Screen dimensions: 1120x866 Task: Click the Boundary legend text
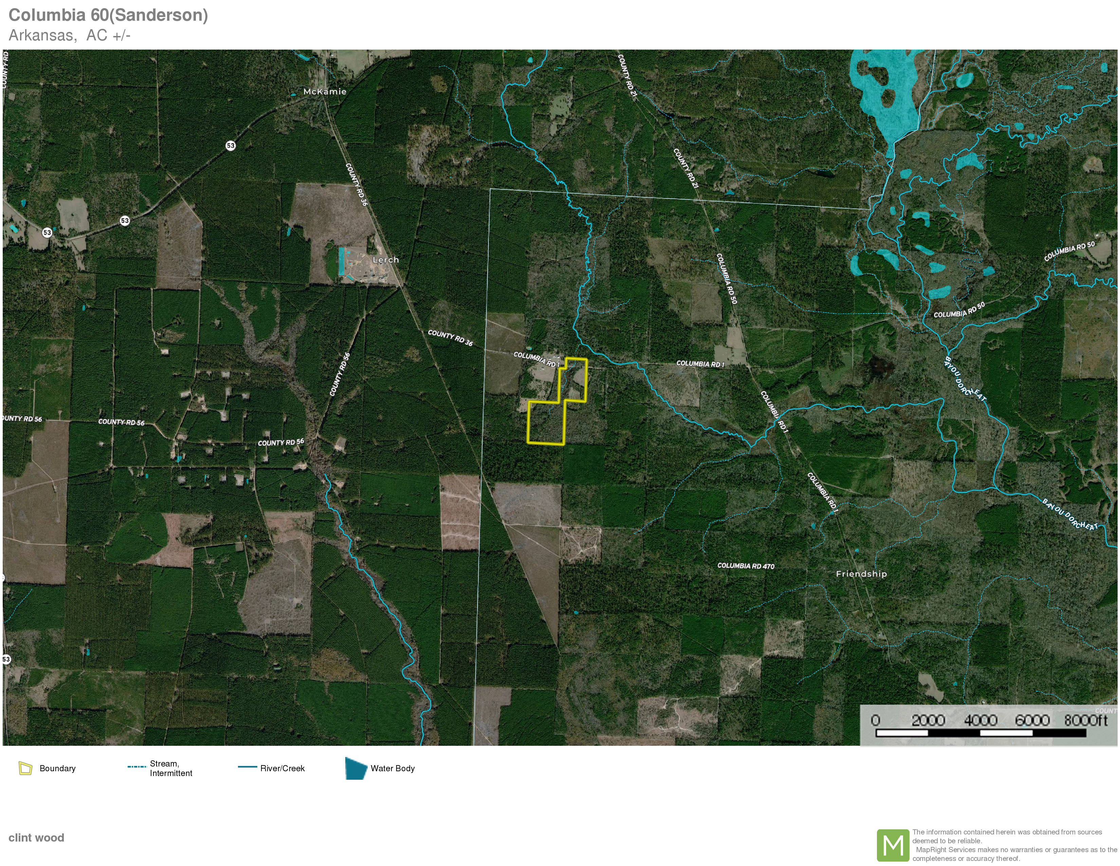pos(57,768)
